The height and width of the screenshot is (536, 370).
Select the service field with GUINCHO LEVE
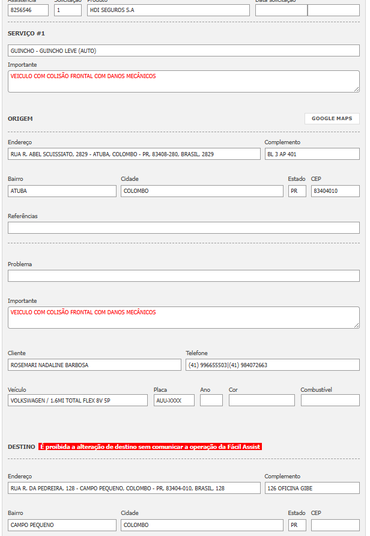coord(184,50)
